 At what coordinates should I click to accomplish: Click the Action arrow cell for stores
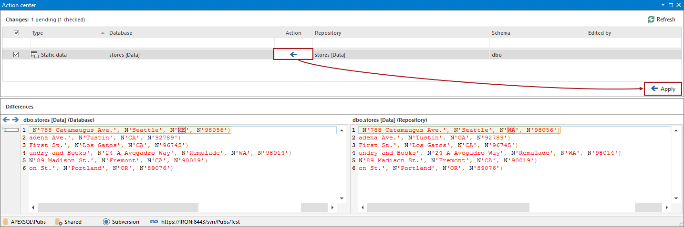pos(293,54)
